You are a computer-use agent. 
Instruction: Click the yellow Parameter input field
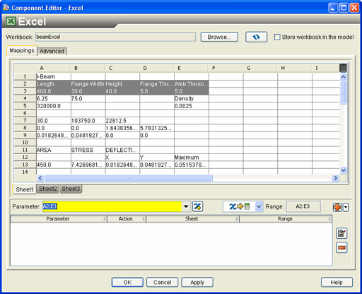[x=112, y=206]
